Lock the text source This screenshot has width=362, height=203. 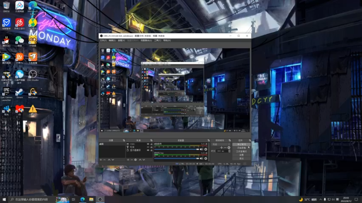(x=152, y=147)
